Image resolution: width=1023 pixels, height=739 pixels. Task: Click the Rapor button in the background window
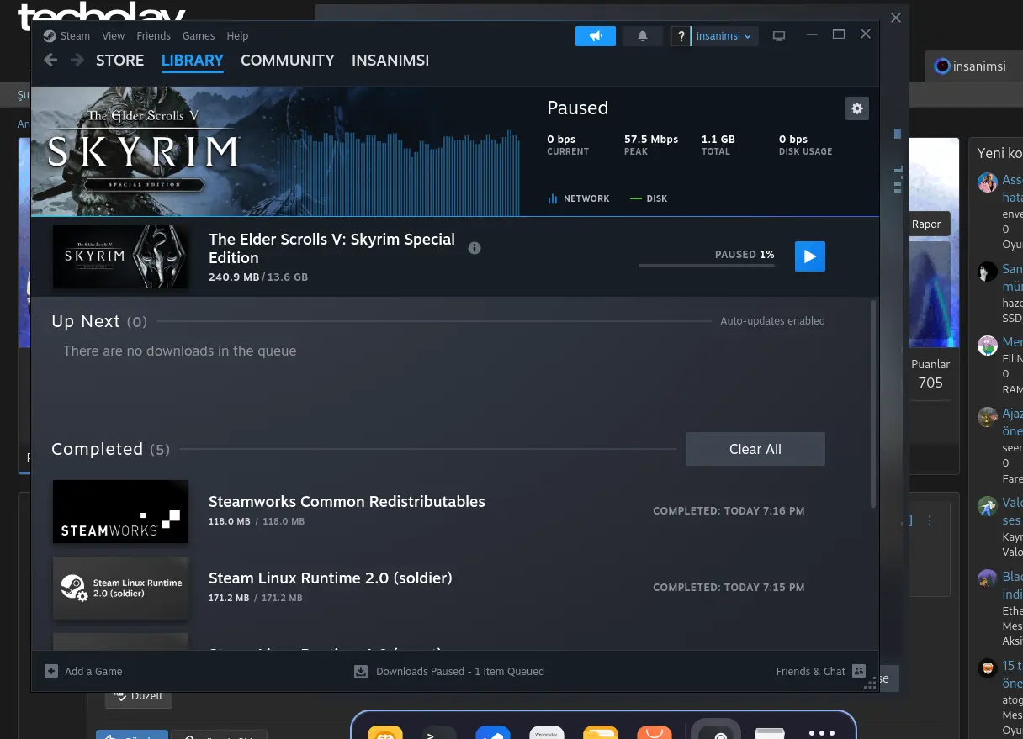click(x=927, y=224)
